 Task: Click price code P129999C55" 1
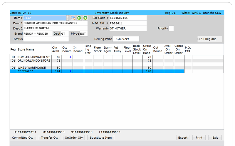[x=25, y=132]
